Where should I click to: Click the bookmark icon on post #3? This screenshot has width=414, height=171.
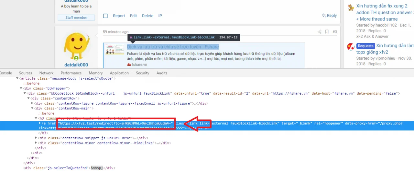(x=327, y=32)
